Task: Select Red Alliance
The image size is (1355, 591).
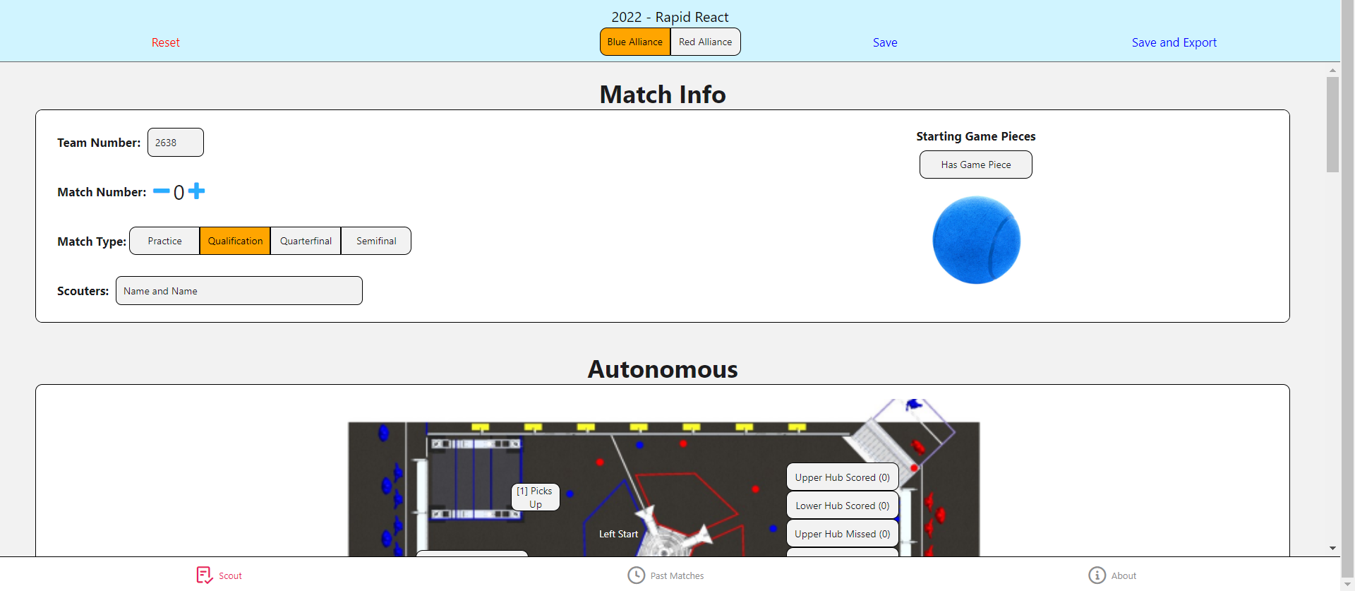Action: pos(705,42)
